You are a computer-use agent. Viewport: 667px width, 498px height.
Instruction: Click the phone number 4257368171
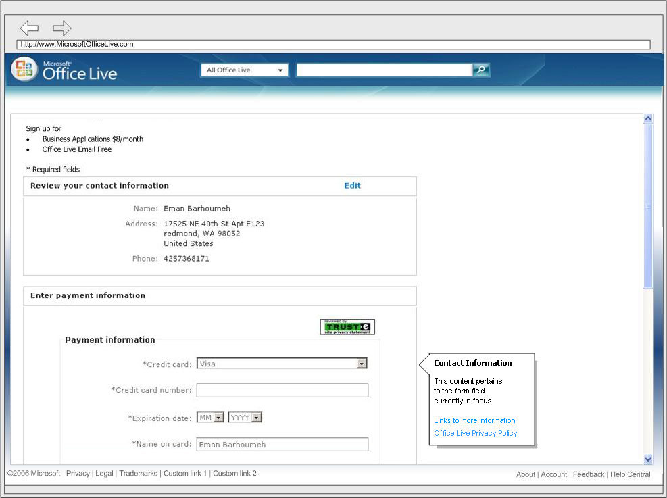coord(187,259)
